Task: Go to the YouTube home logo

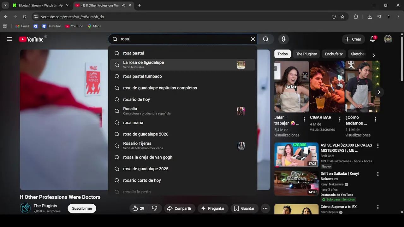Action: coord(31,39)
